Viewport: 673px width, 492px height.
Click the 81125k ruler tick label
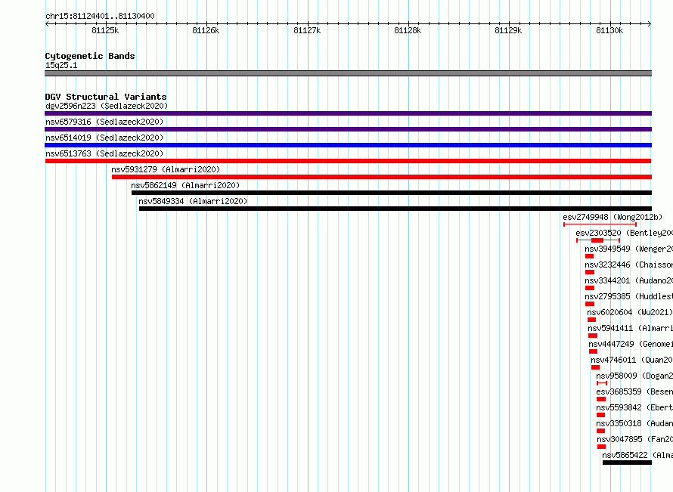105,30
